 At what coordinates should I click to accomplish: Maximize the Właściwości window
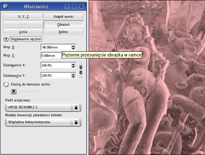(75, 7)
